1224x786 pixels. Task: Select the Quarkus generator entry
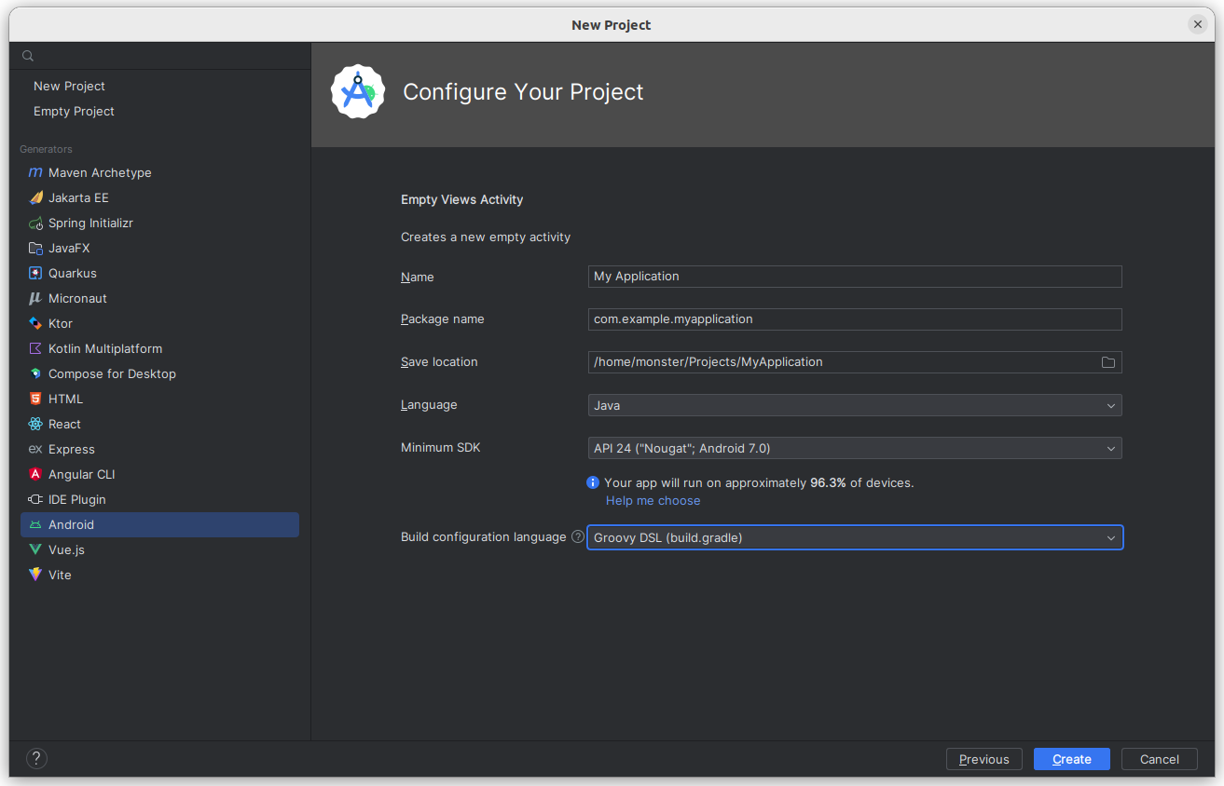[159, 273]
